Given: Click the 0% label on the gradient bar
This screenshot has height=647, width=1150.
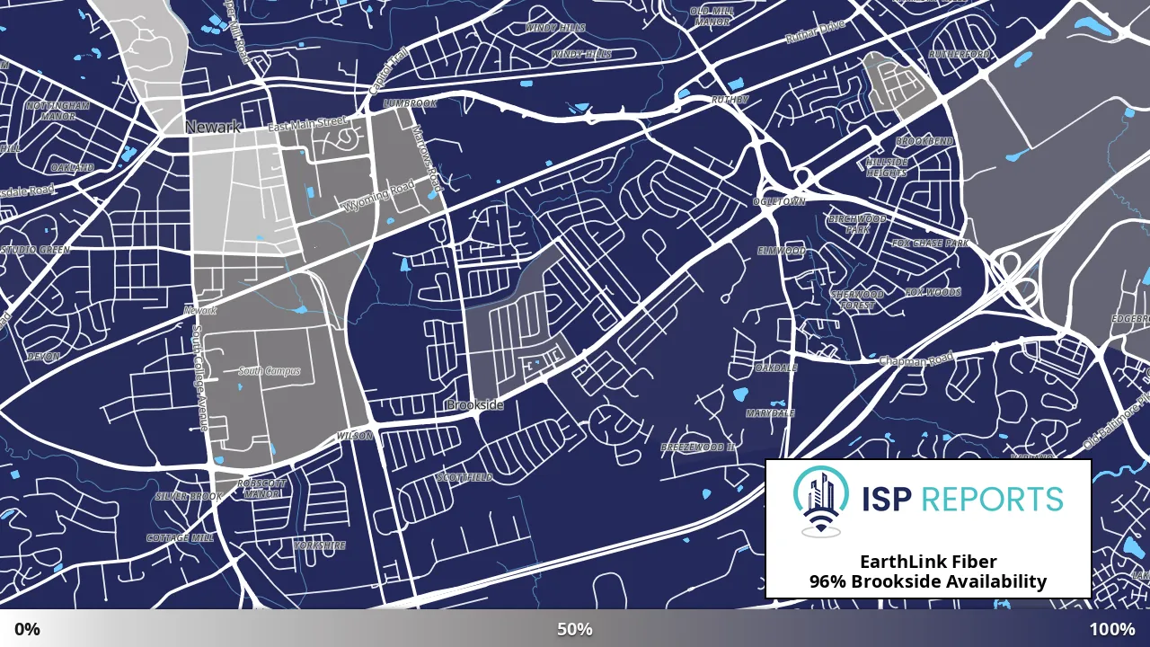Looking at the screenshot, I should click(27, 629).
